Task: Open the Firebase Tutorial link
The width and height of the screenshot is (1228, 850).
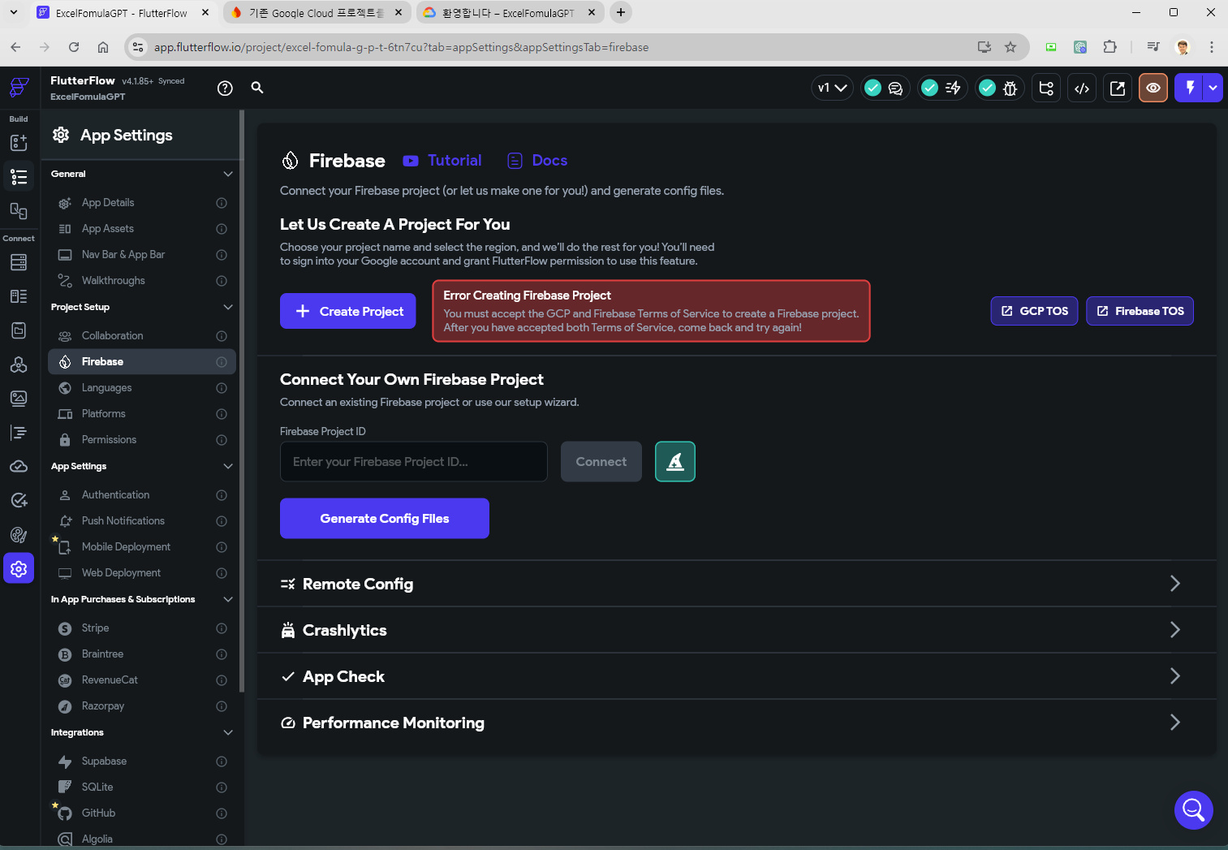Action: (x=442, y=161)
